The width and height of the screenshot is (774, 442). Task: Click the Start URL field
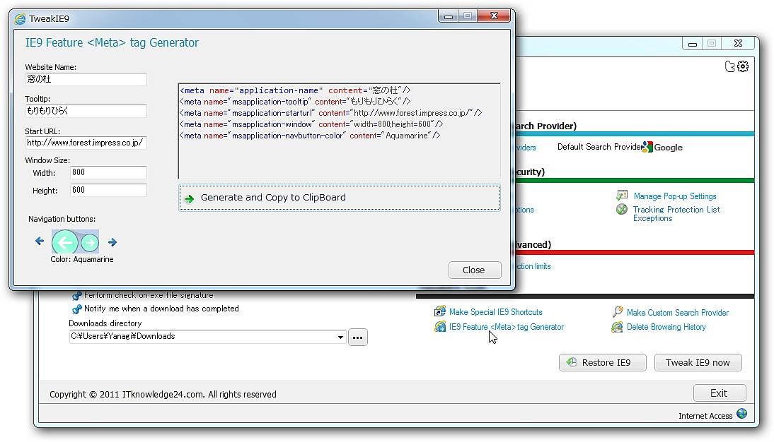click(86, 143)
